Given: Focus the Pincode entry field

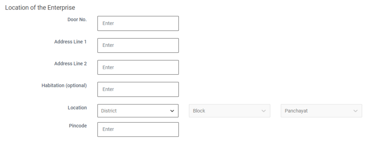Looking at the screenshot, I should tap(138, 130).
